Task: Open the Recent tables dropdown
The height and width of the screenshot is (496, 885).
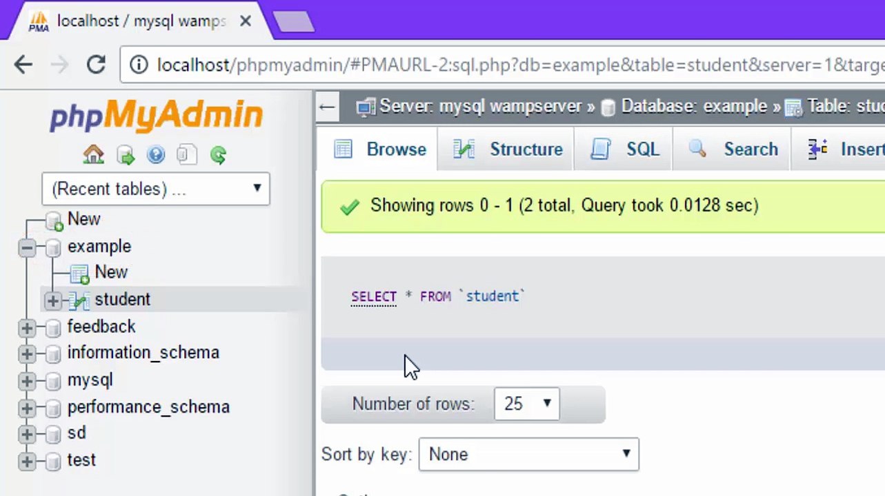Action: click(x=156, y=189)
